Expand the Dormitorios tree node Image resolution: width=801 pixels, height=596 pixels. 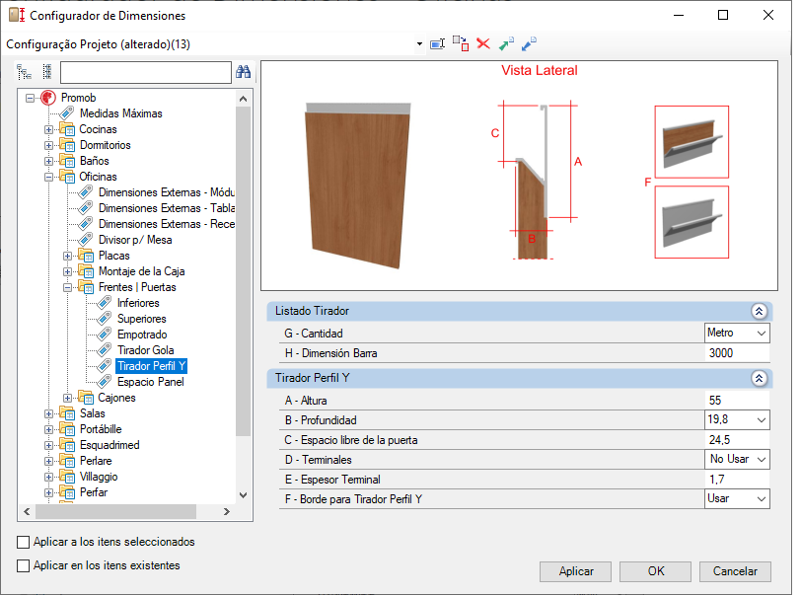[48, 145]
